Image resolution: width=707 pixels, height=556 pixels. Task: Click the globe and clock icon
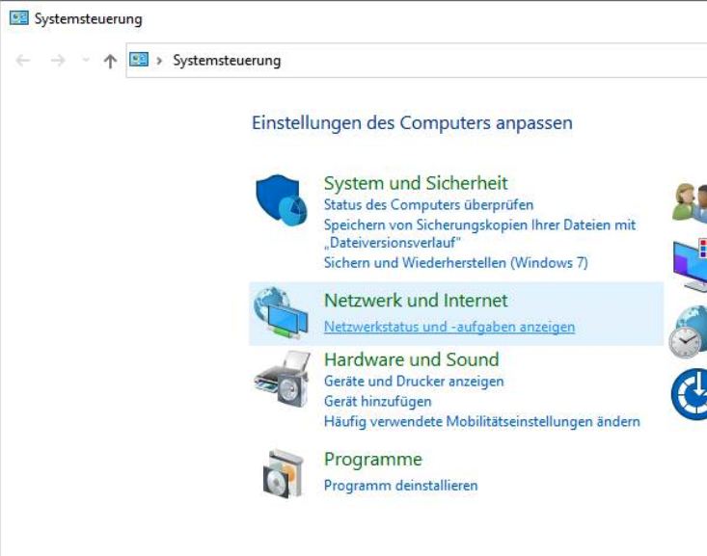[x=688, y=332]
